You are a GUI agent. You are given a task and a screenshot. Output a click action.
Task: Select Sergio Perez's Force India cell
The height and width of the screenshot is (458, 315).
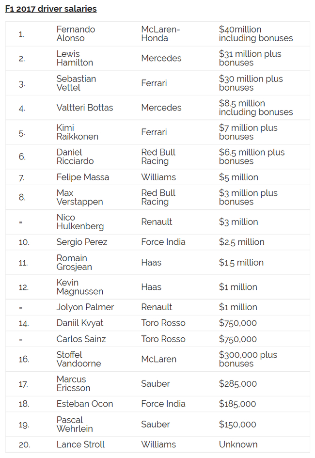(163, 242)
